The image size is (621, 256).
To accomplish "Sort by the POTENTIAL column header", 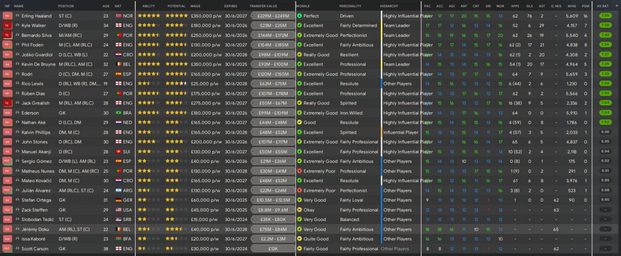I will [176, 6].
